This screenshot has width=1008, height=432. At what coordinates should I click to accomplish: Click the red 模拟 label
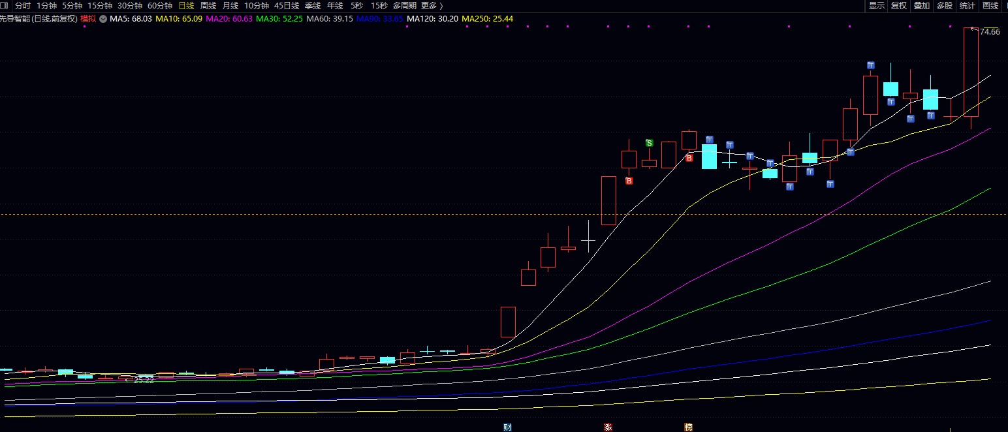coord(88,19)
